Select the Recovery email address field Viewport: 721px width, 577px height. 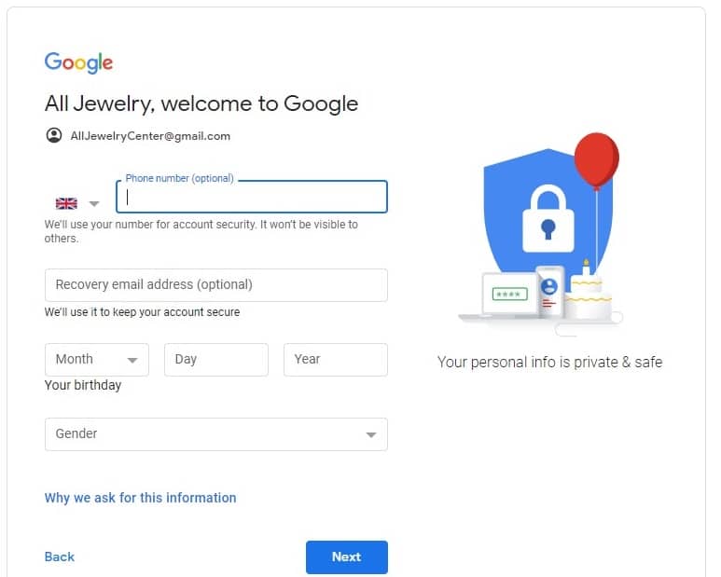point(216,285)
